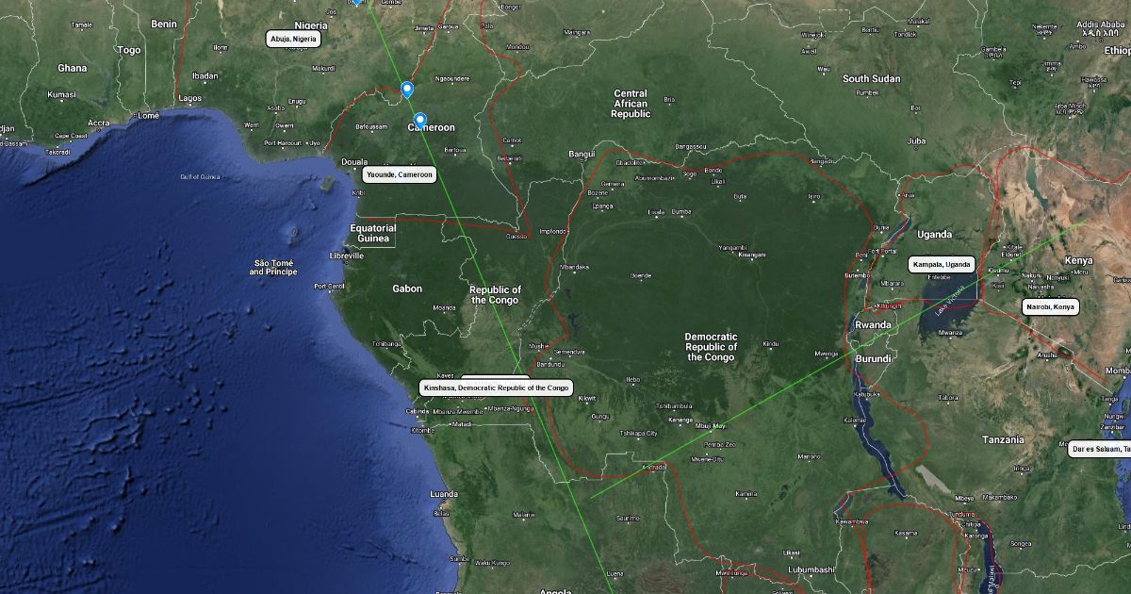The height and width of the screenshot is (594, 1131).
Task: Open the Kampala, Uganda label box
Action: (x=942, y=265)
